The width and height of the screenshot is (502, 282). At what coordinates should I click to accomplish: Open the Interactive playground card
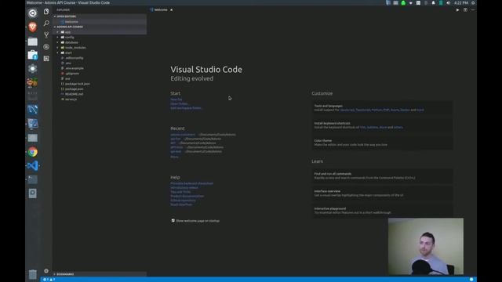pos(383,211)
